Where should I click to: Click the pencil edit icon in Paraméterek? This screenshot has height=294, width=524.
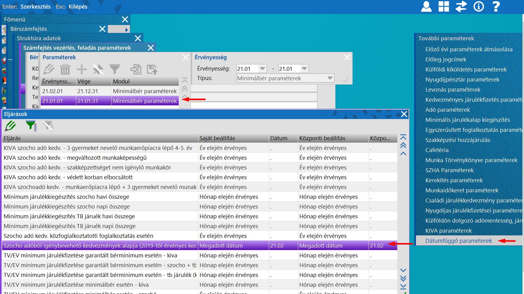pyautogui.click(x=49, y=69)
